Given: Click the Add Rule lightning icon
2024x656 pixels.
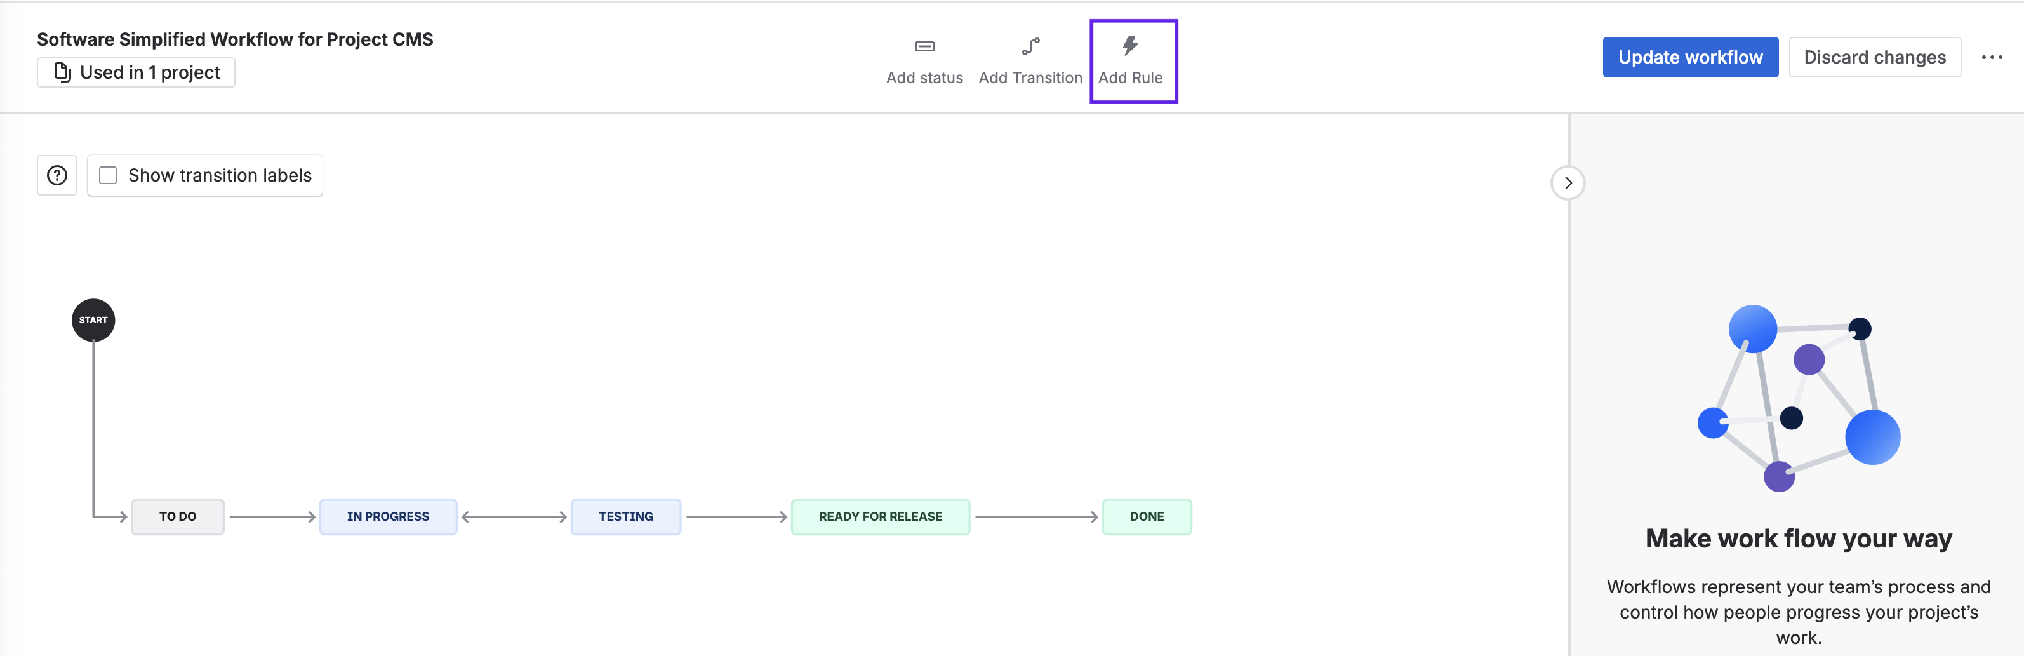Looking at the screenshot, I should 1130,46.
